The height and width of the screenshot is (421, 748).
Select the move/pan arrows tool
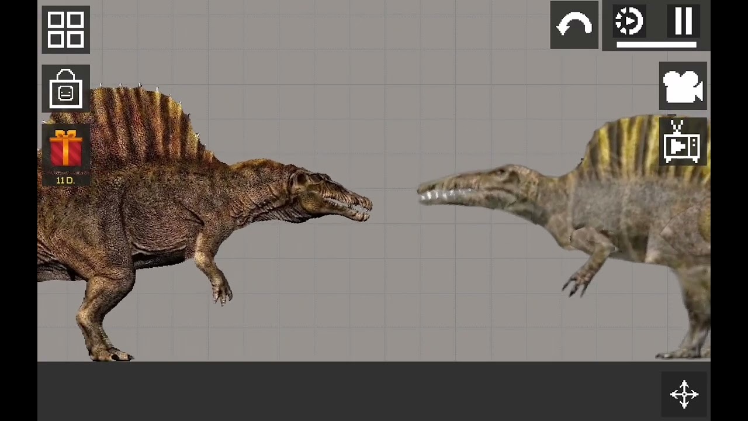684,394
